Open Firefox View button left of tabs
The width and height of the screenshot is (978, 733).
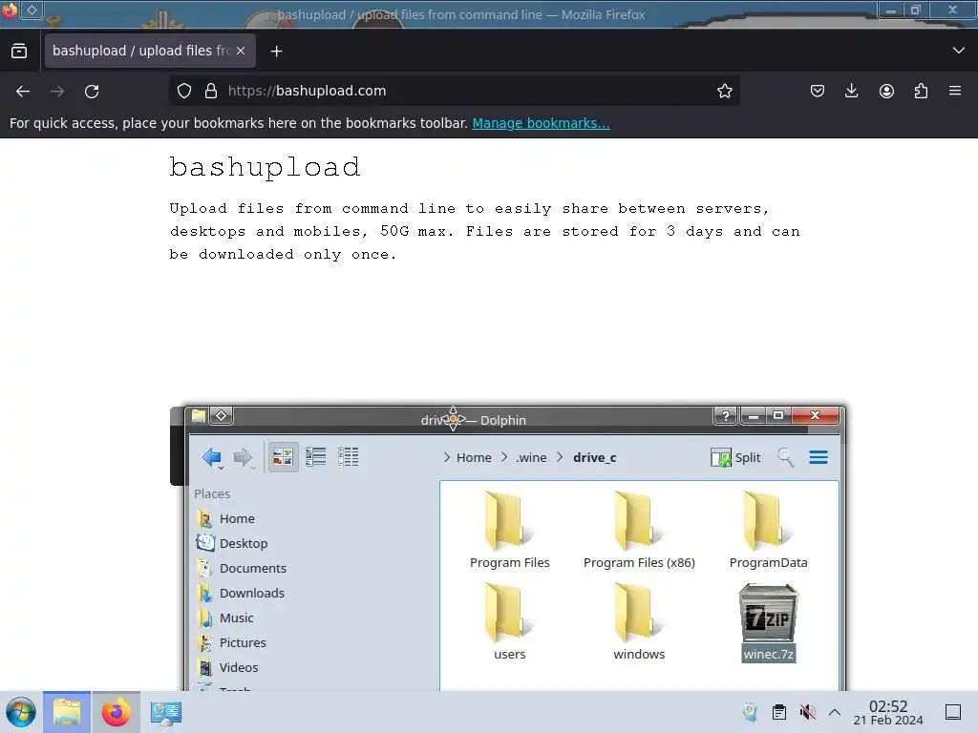point(19,52)
